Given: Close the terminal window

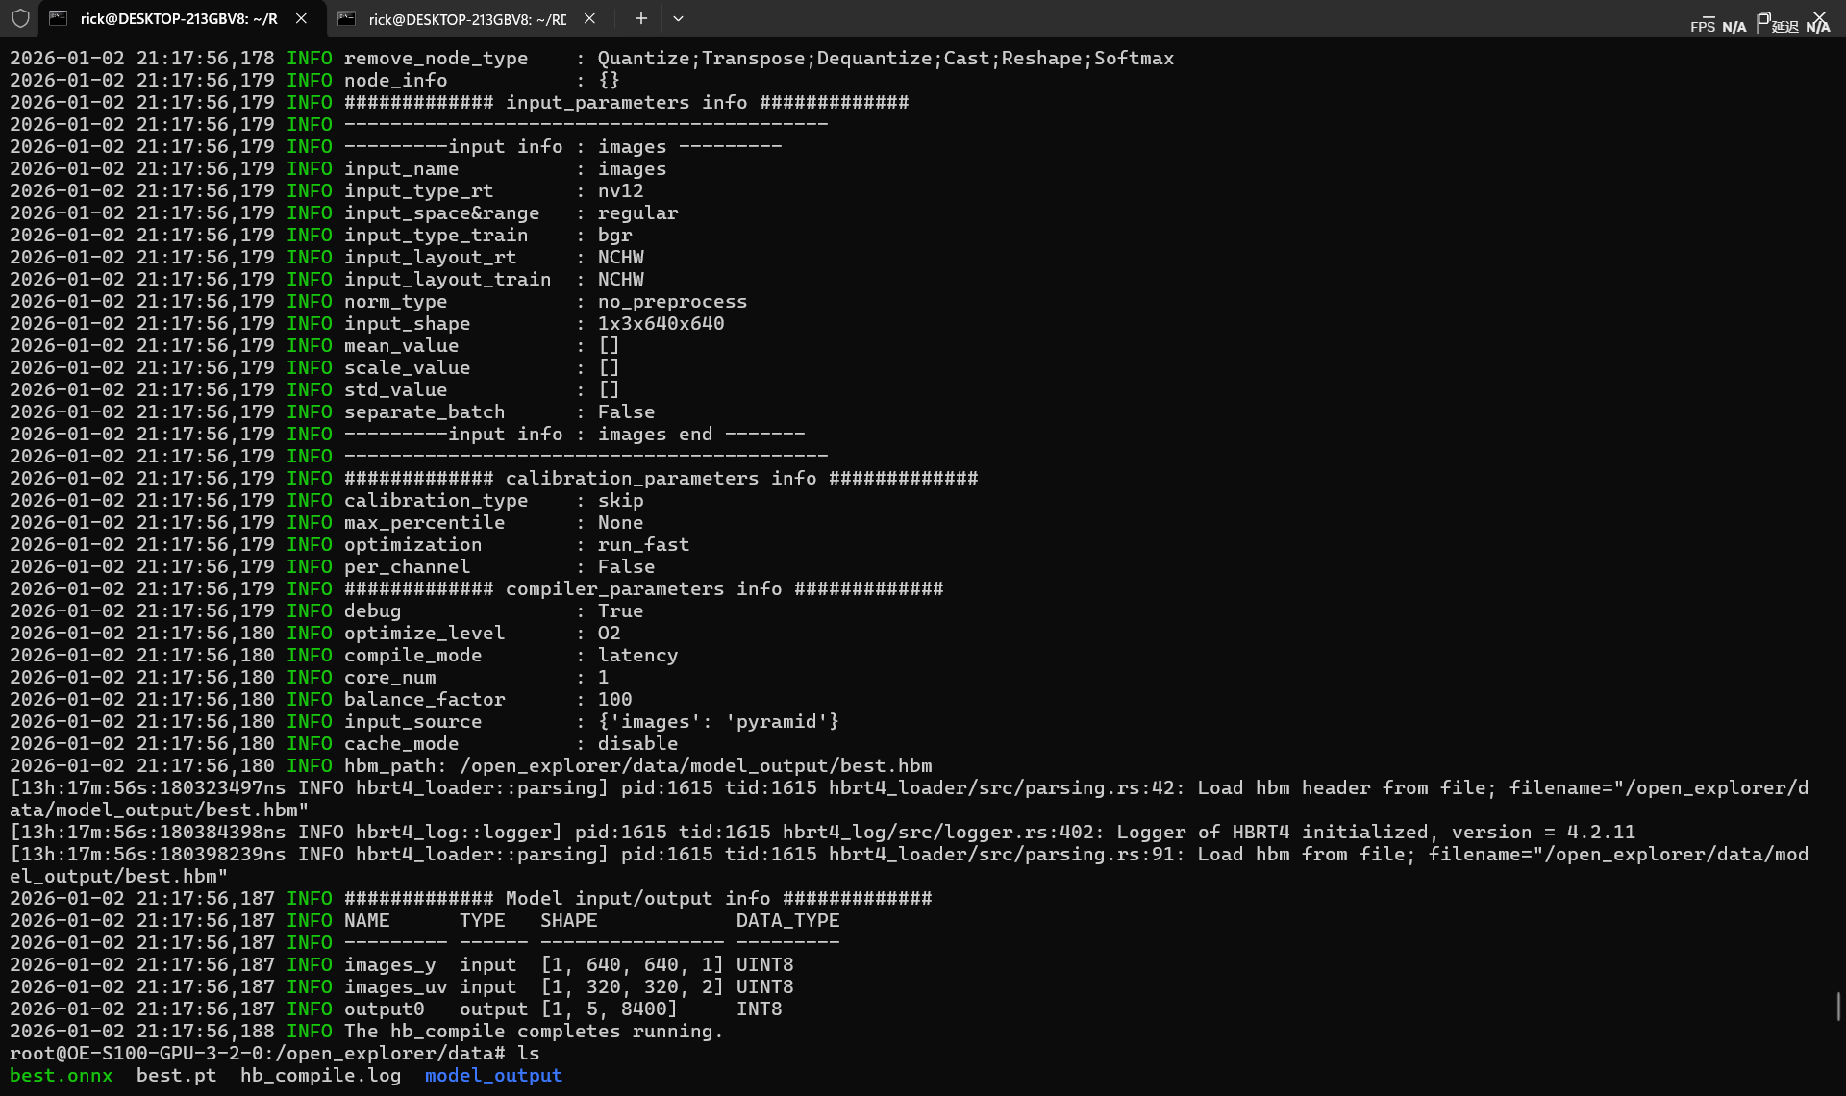Looking at the screenshot, I should pos(1819,15).
